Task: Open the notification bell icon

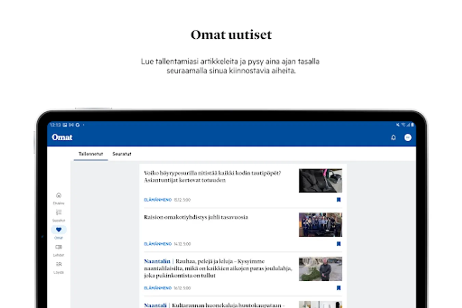Action: coord(393,137)
